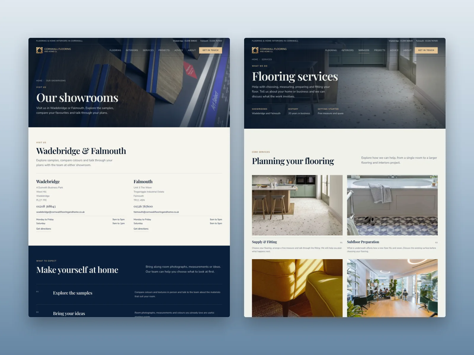The width and height of the screenshot is (474, 355).
Task: Get directions to Falmouth showroom
Action: [141, 229]
